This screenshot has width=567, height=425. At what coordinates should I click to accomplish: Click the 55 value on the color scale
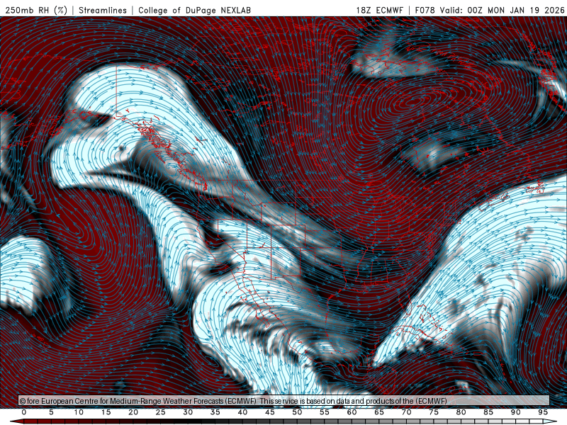[x=325, y=412]
